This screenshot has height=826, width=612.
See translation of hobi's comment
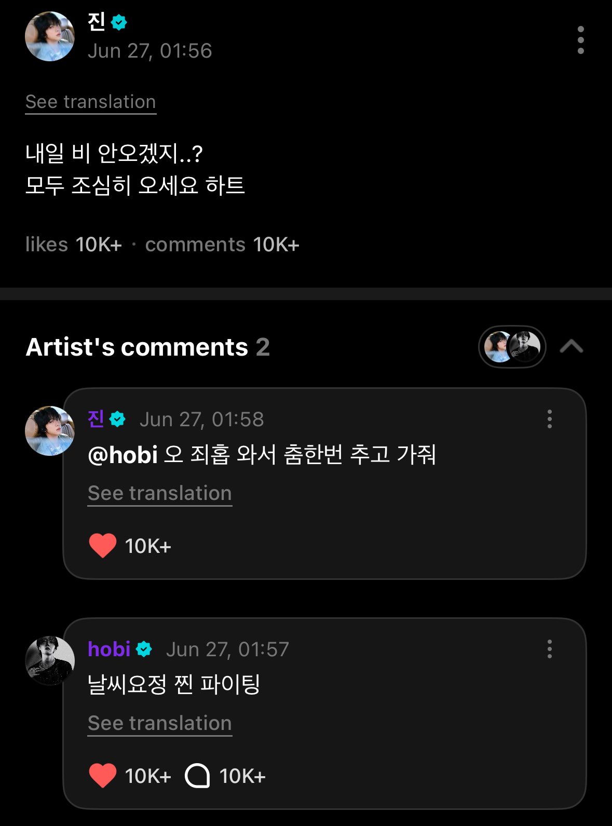(x=160, y=723)
